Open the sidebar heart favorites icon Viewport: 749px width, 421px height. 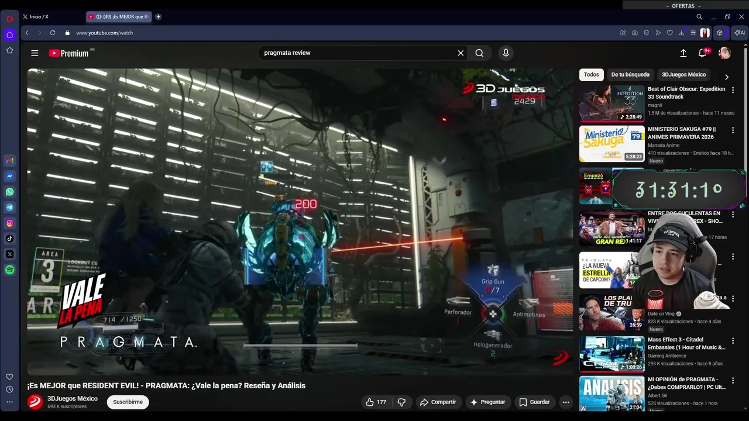pyautogui.click(x=9, y=377)
